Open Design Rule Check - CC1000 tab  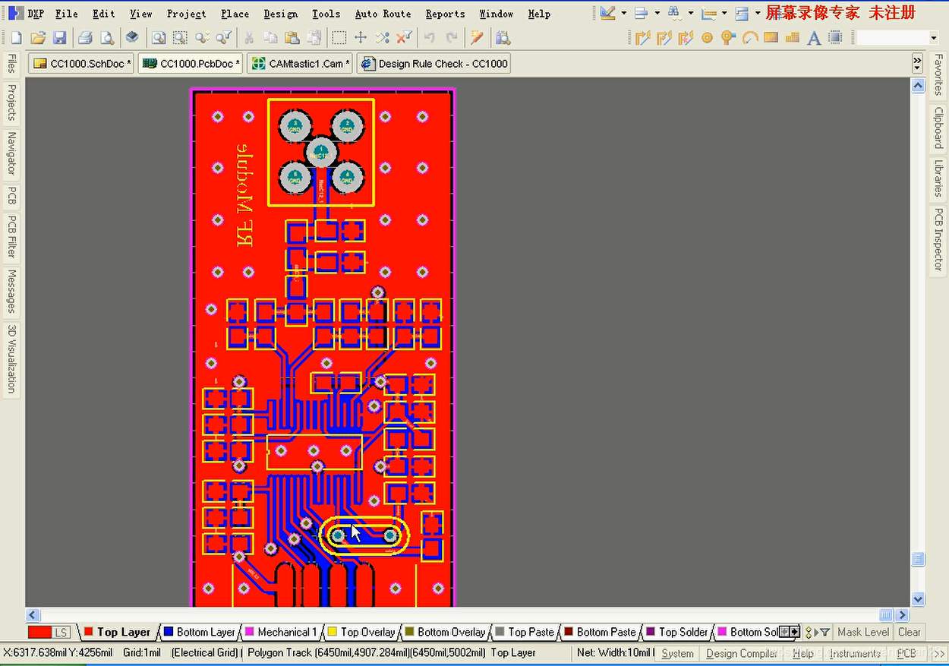click(434, 64)
